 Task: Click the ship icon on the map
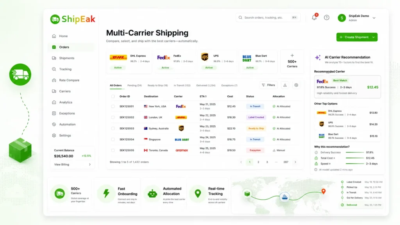[x=284, y=197]
